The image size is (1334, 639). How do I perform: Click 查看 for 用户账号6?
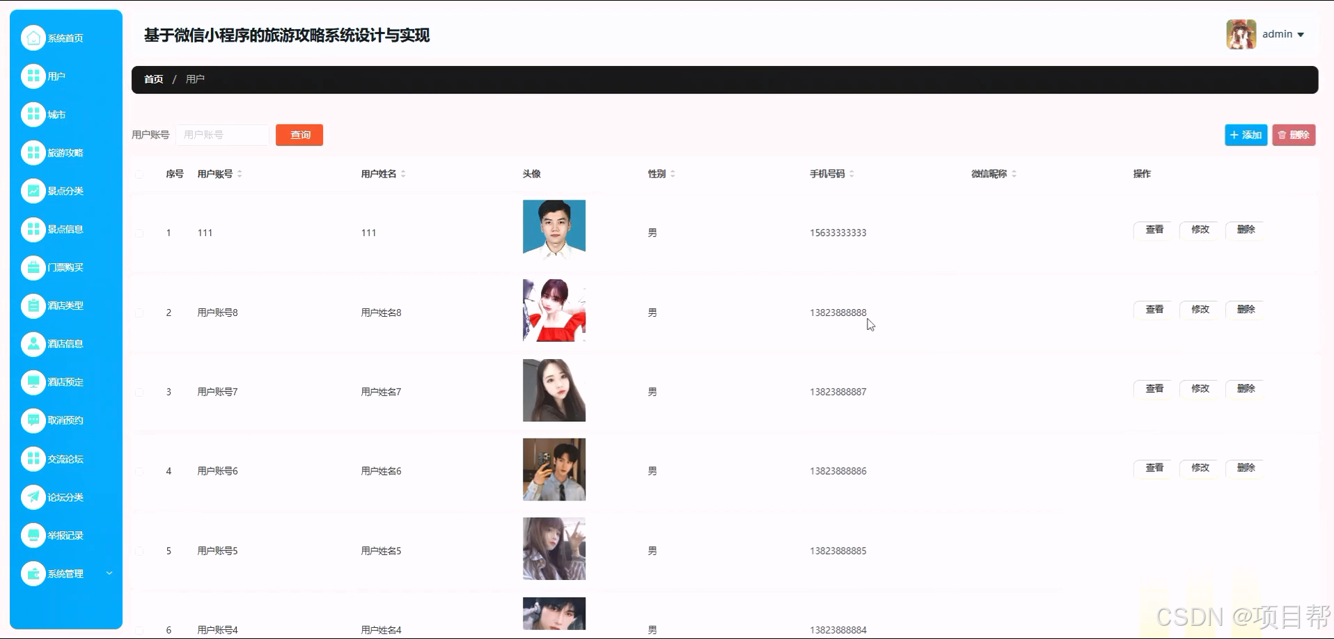1154,468
